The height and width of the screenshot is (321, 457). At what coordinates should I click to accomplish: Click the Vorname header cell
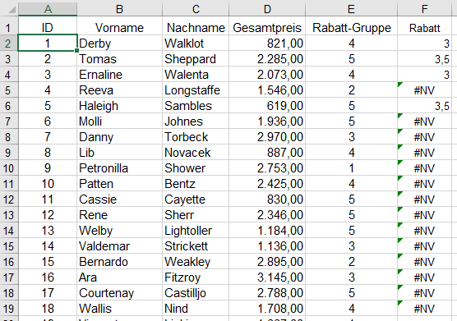tap(119, 28)
